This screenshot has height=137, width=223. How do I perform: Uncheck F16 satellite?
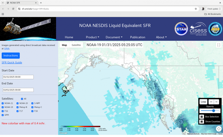[x=3, y=111]
